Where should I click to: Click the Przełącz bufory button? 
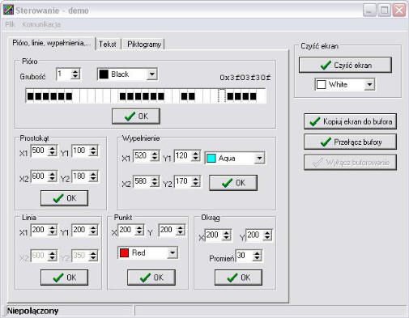pyautogui.click(x=350, y=142)
